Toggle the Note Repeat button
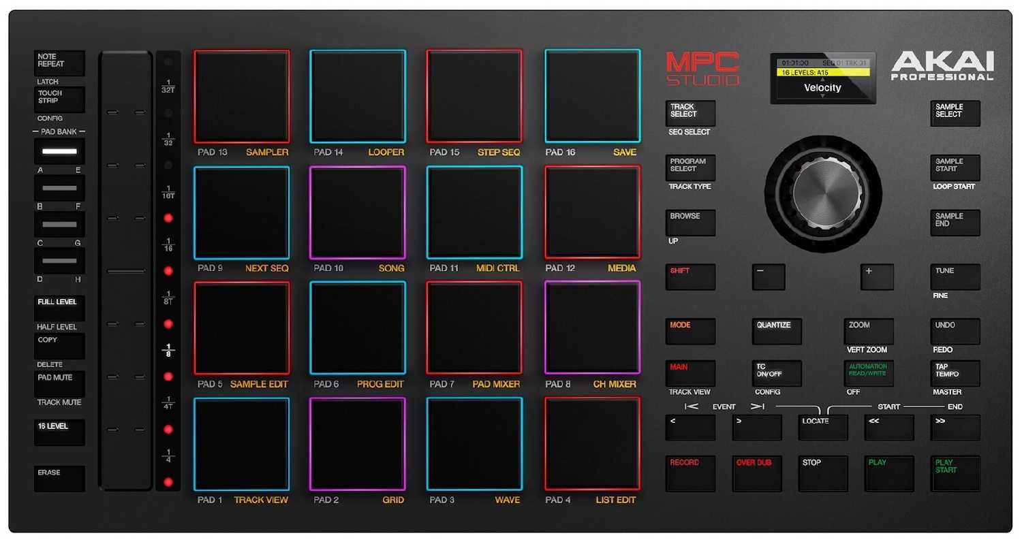 59,63
